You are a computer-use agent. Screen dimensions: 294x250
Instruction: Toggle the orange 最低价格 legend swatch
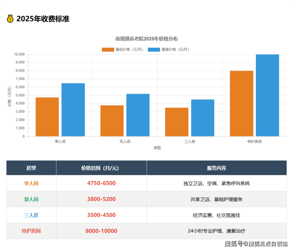[107, 50]
